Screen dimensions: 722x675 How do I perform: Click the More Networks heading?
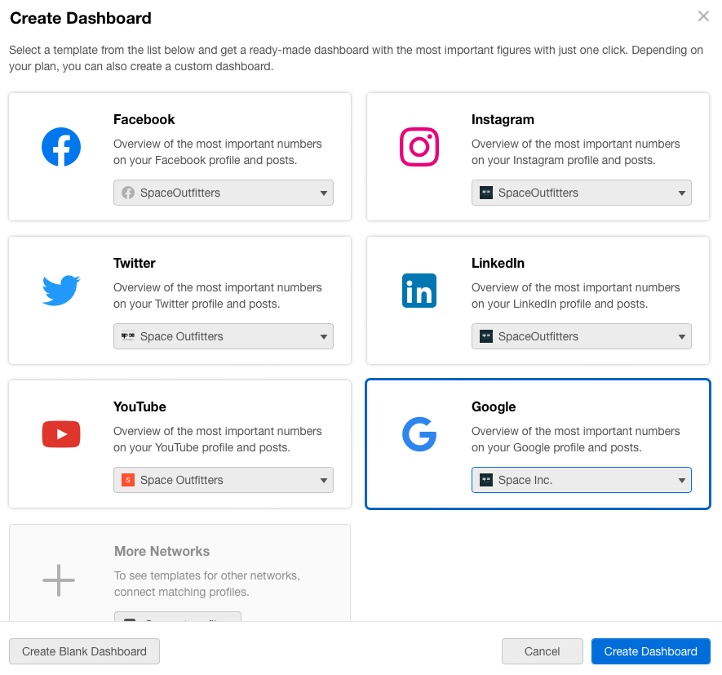click(x=162, y=551)
